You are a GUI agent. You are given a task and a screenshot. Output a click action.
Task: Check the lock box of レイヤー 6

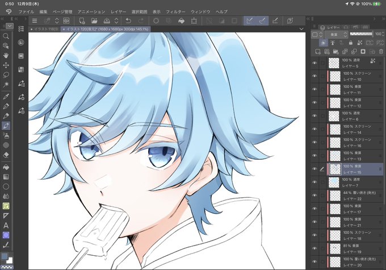click(x=322, y=116)
